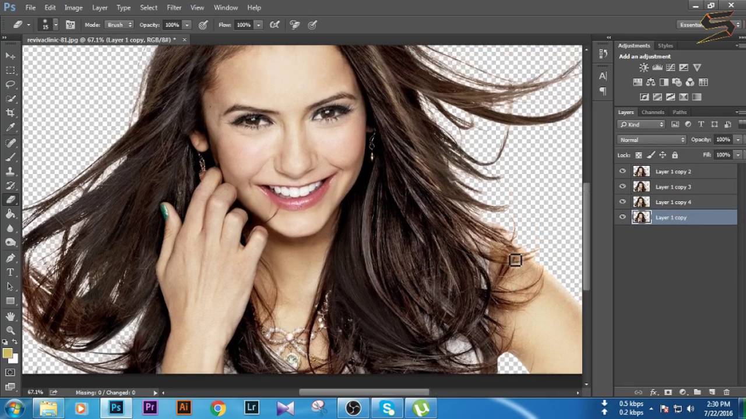Add a Levels adjustment

pyautogui.click(x=657, y=68)
